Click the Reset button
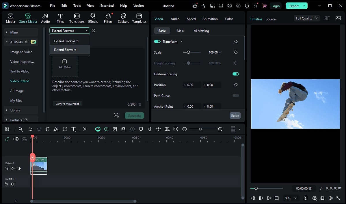Viewport: 346px width, 204px height. (x=235, y=116)
